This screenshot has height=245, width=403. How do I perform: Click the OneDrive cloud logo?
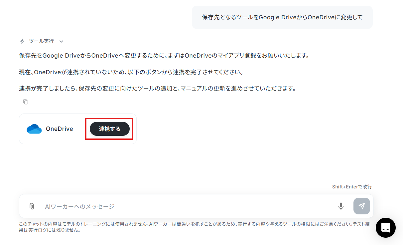click(34, 129)
